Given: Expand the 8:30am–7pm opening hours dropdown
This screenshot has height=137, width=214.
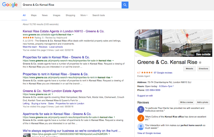Looking at the screenshot, I should point(167,86).
